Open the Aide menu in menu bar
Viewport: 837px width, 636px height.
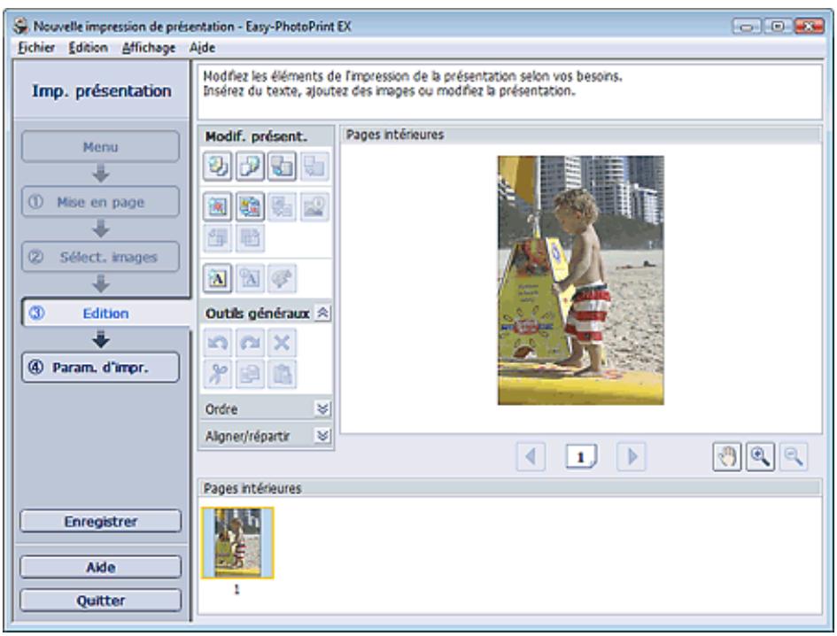point(202,48)
